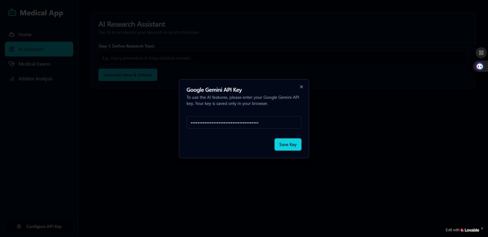Open the Edit with Lovable link

[x=462, y=230]
